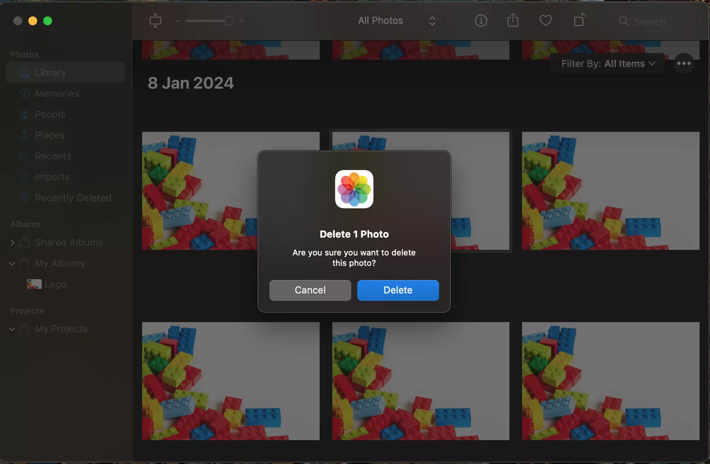
Task: Click the Imports sidebar icon
Action: (25, 177)
